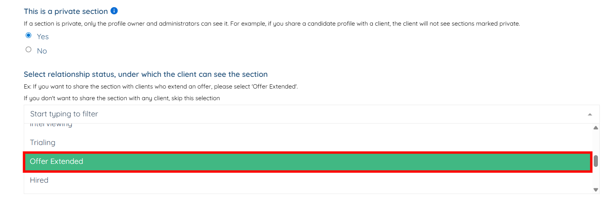The width and height of the screenshot is (616, 197).
Task: Click the list's scroll down arrow
Action: tap(596, 190)
